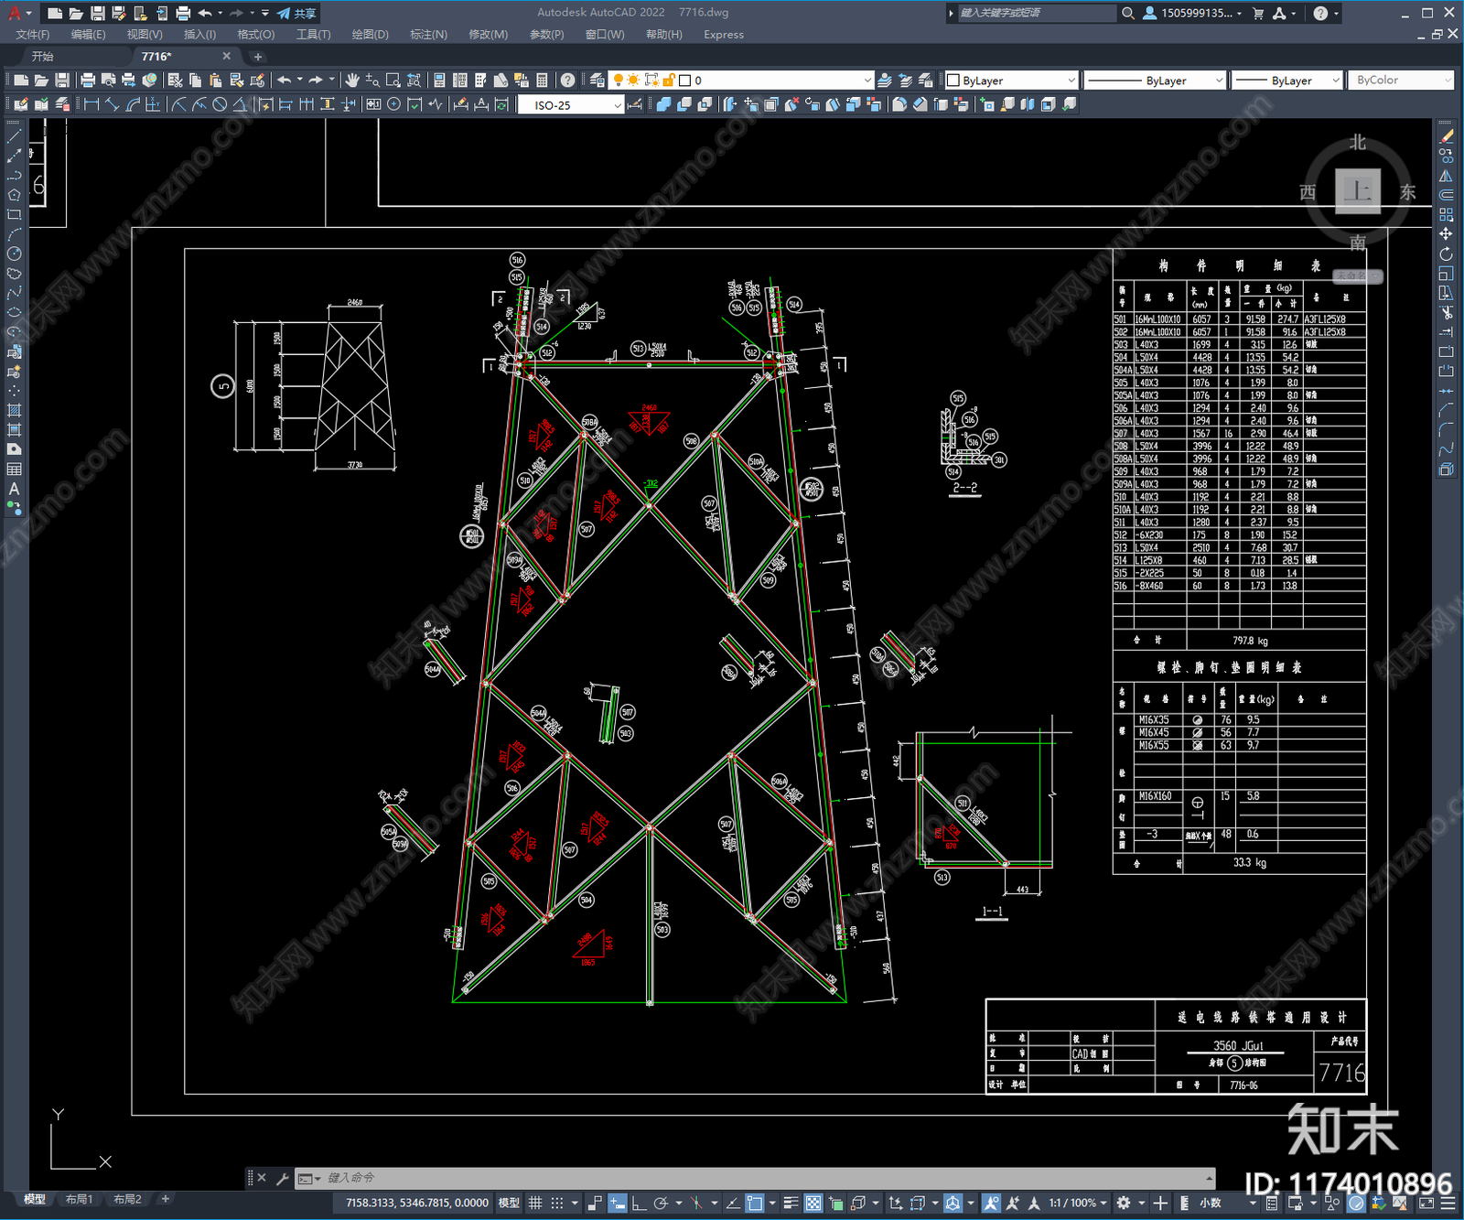Open the ByLayer color control dropdown
This screenshot has width=1464, height=1220.
pos(1011,81)
